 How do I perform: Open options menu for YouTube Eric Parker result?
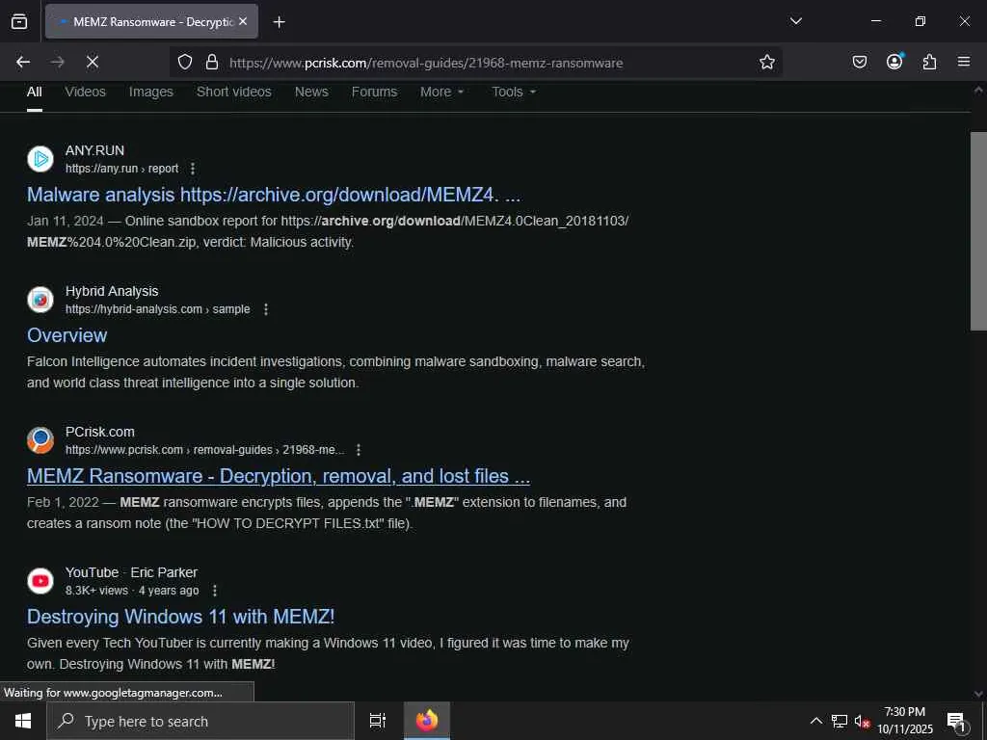click(215, 591)
